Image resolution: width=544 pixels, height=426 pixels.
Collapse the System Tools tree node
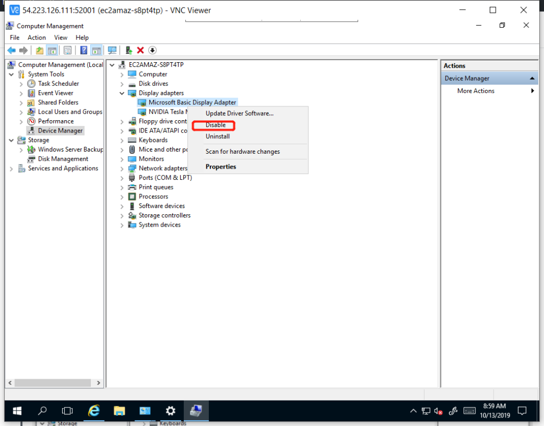(11, 74)
